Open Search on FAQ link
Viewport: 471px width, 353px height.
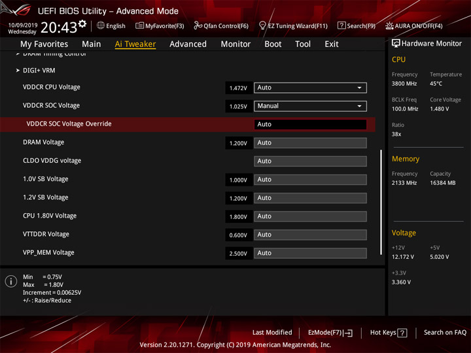pos(445,333)
